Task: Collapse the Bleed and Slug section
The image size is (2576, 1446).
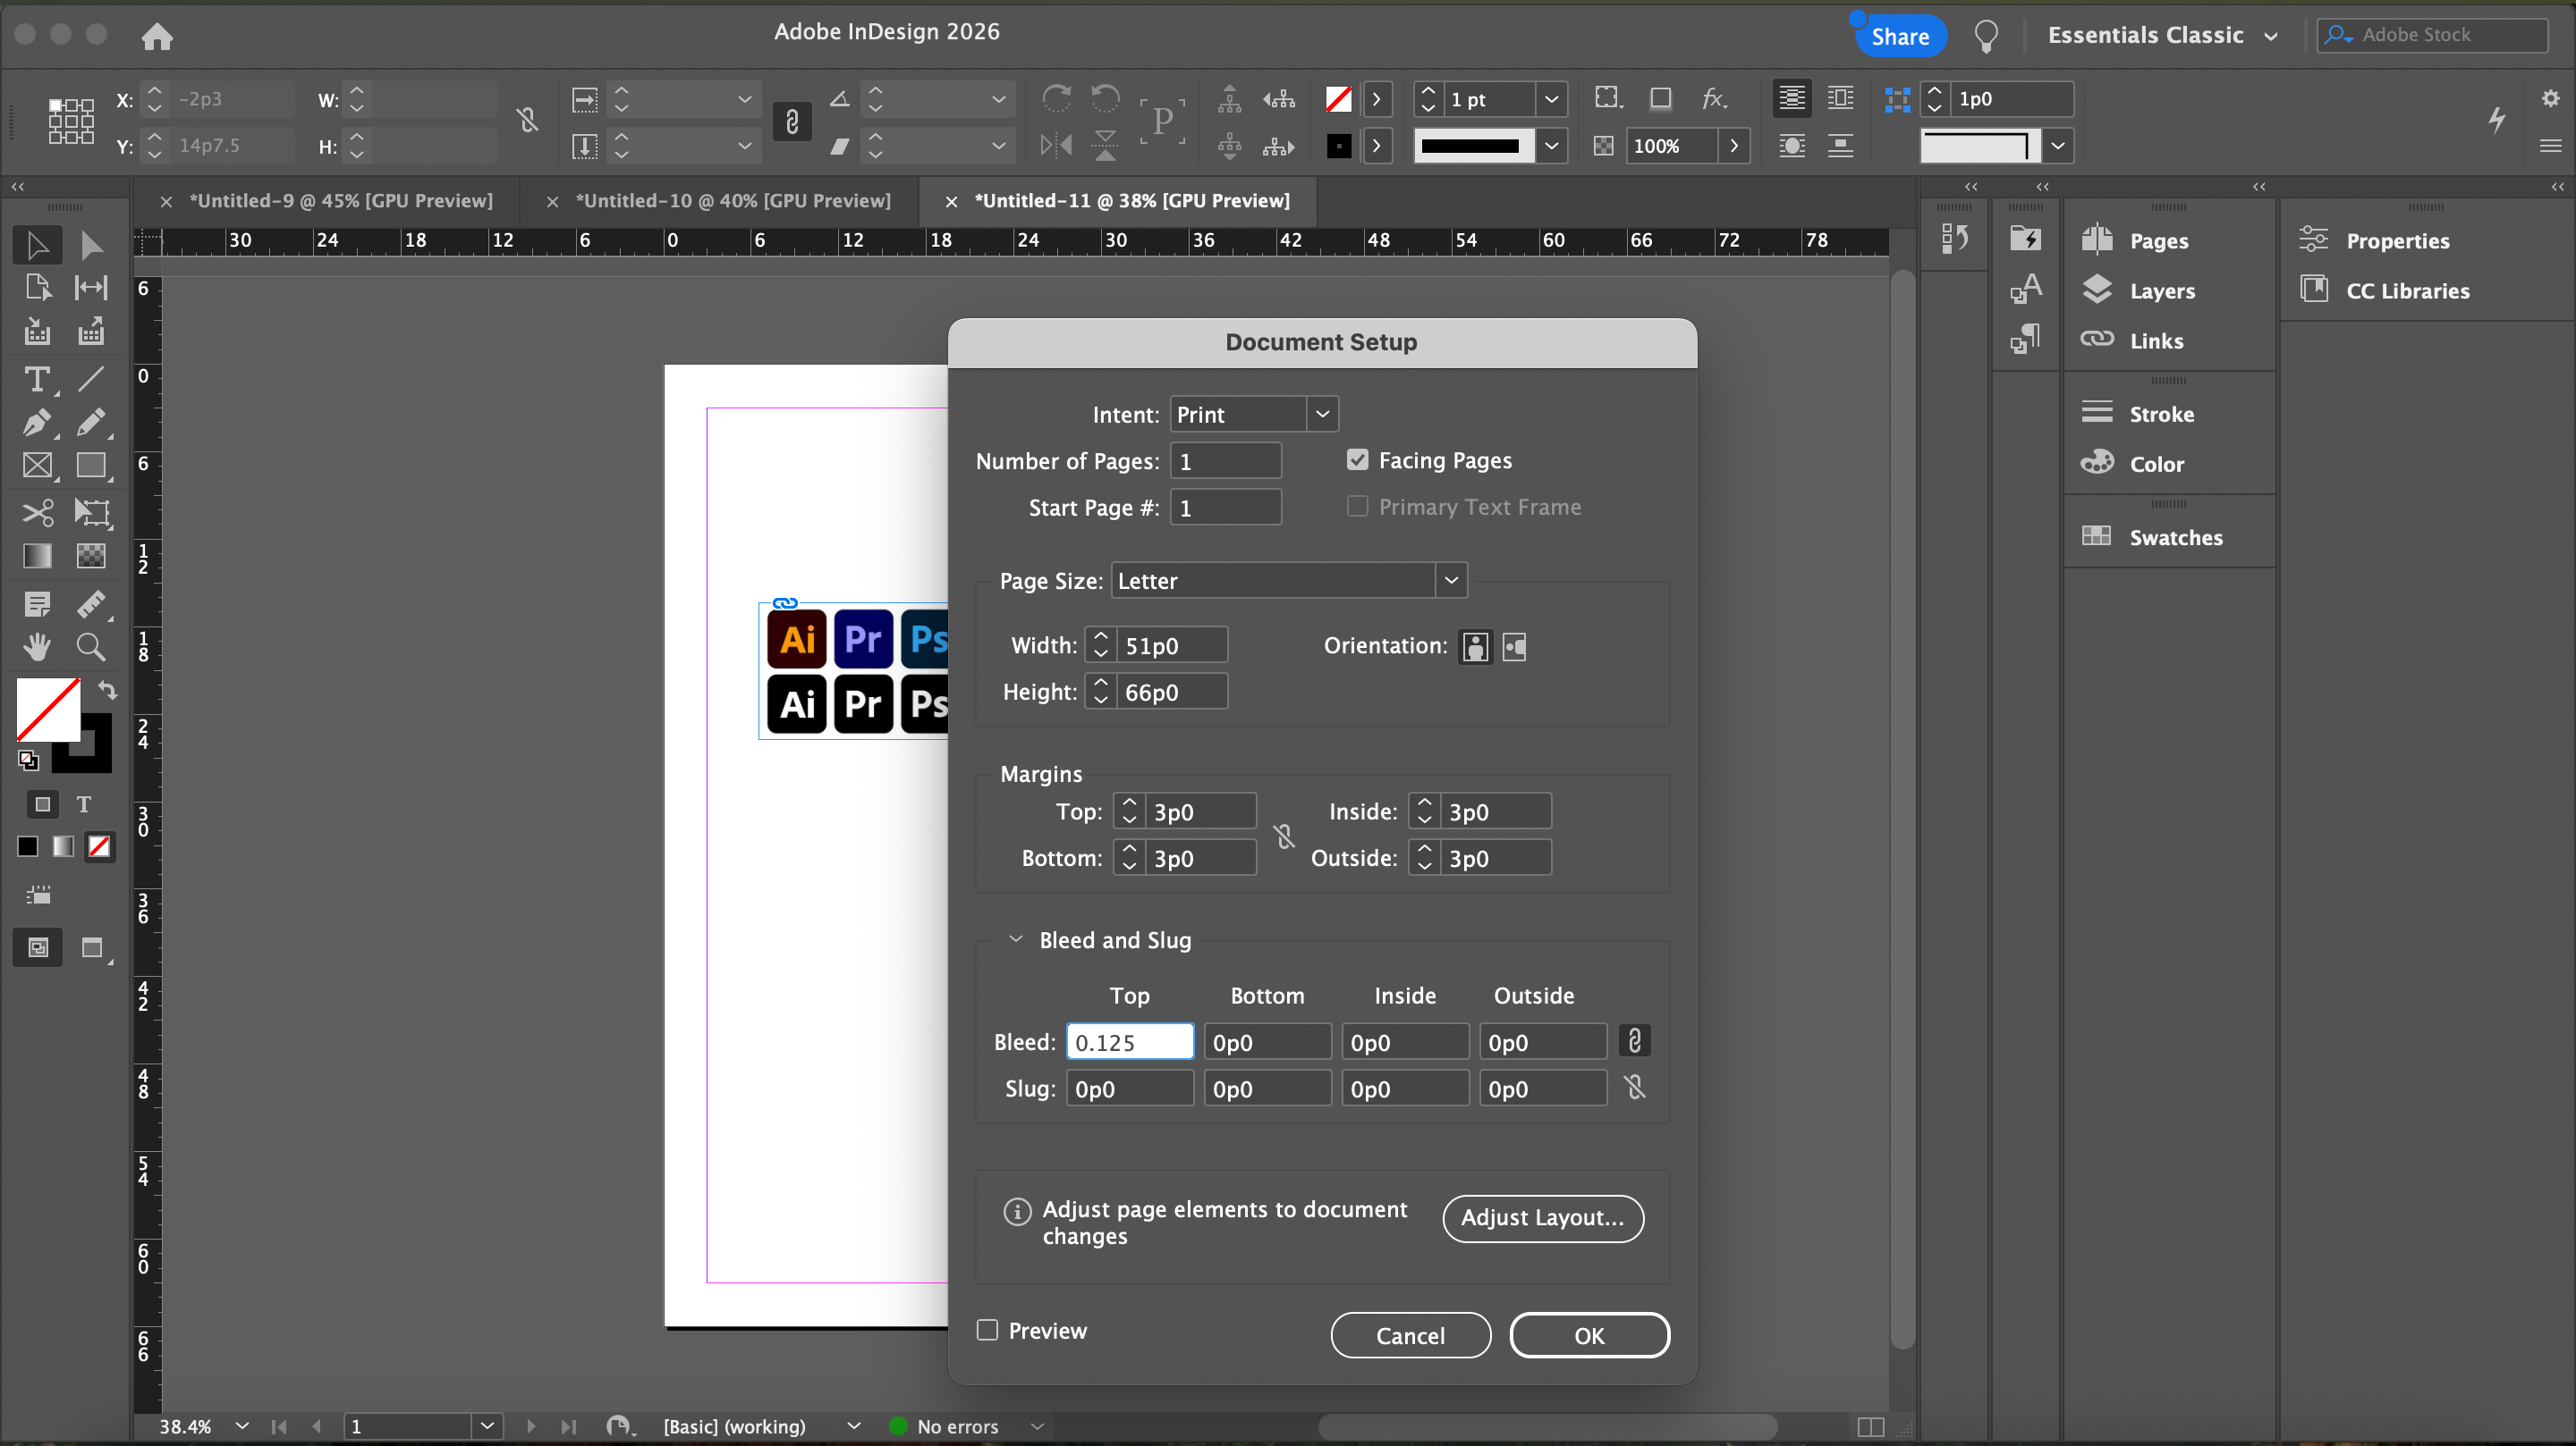Action: point(1016,939)
